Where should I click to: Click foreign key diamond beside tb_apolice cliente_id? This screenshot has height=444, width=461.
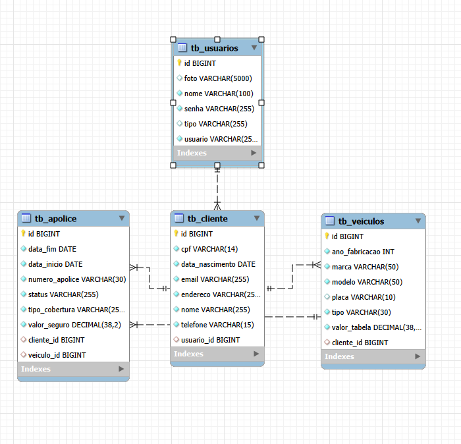tap(23, 339)
